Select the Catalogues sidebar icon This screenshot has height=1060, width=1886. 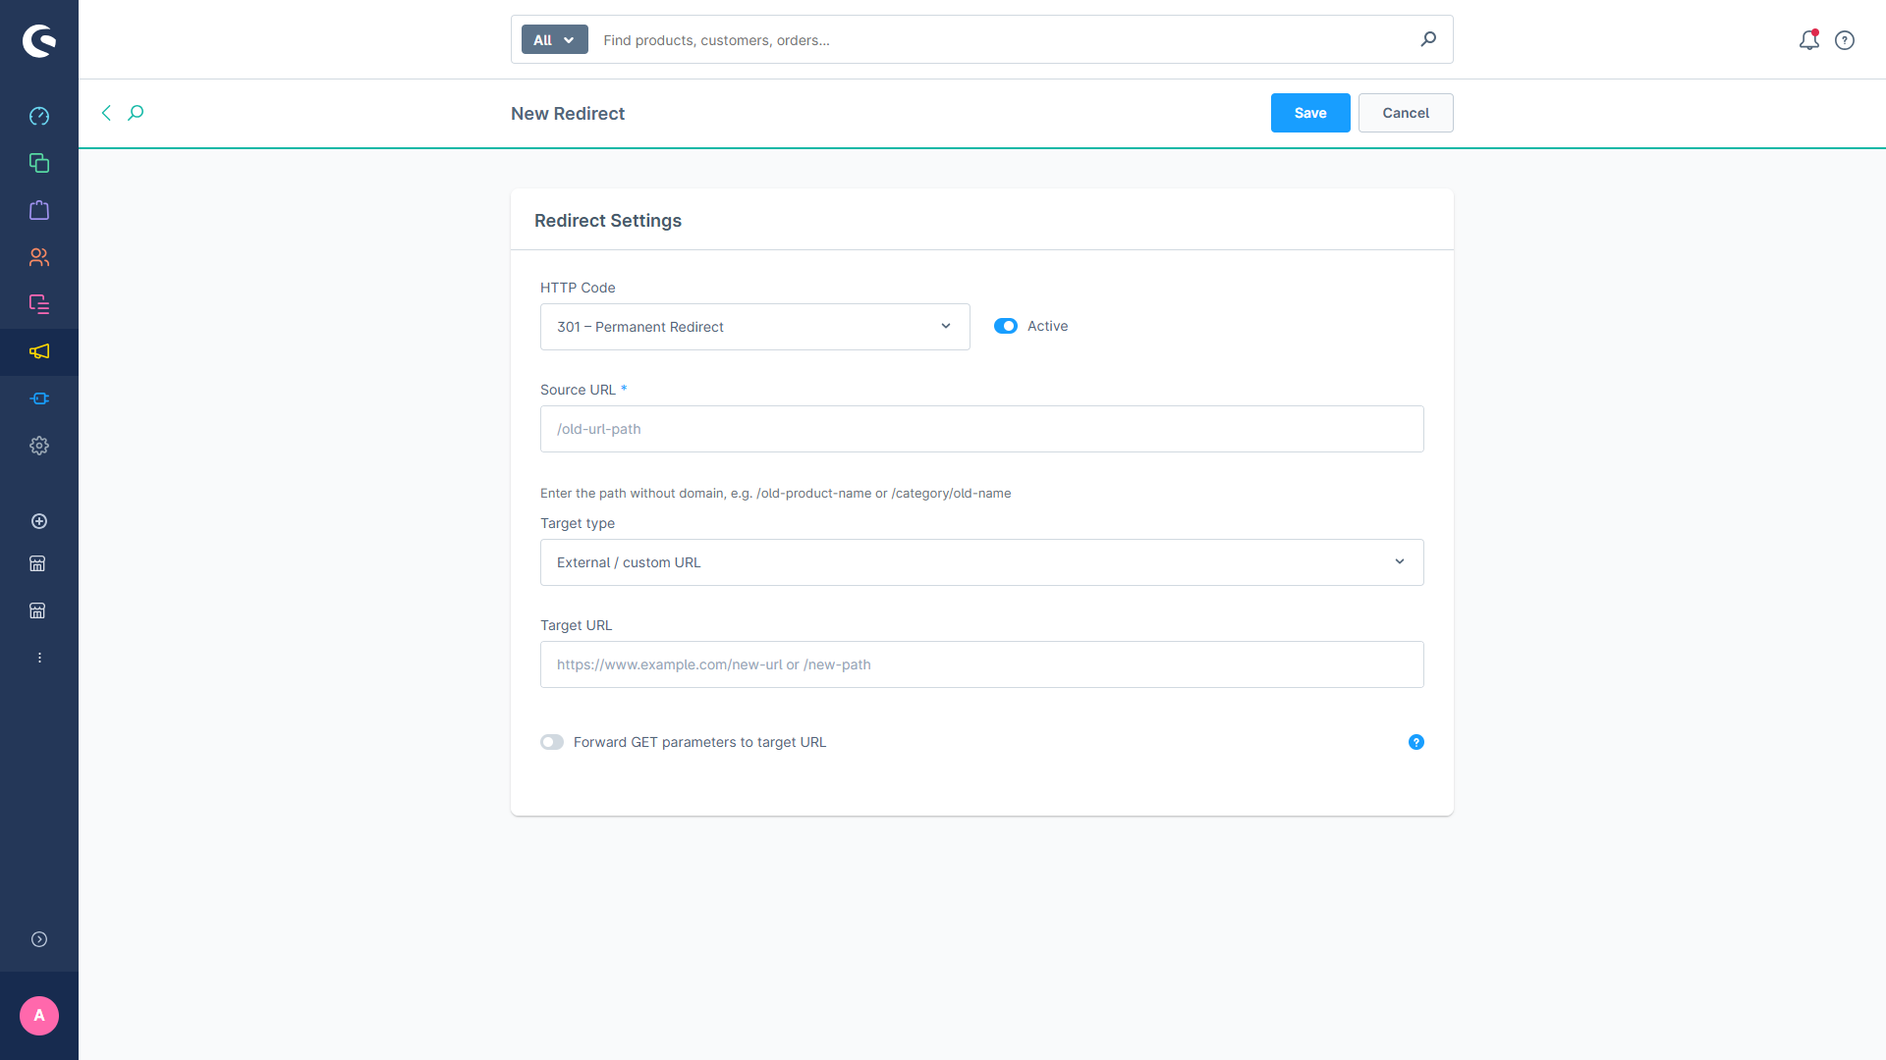pos(39,163)
